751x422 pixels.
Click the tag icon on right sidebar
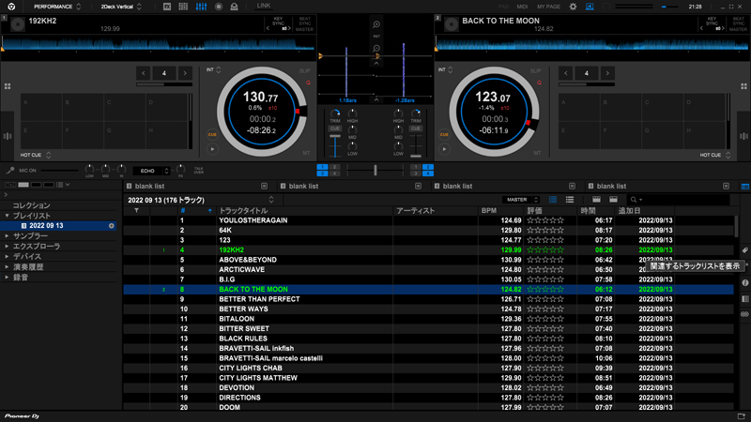(744, 251)
